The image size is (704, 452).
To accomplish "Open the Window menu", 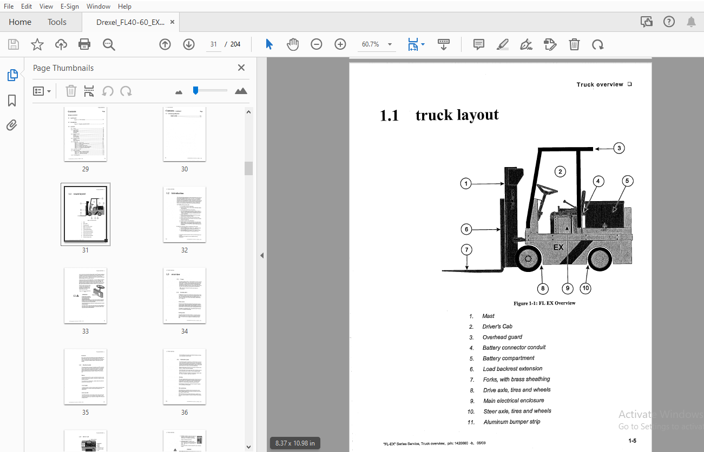I will click(x=98, y=6).
